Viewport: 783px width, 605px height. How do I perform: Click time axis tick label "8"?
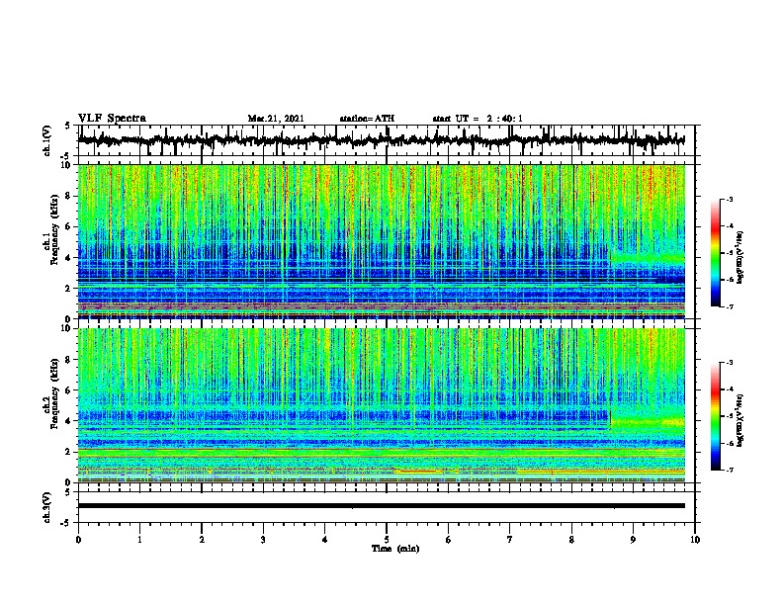point(571,540)
